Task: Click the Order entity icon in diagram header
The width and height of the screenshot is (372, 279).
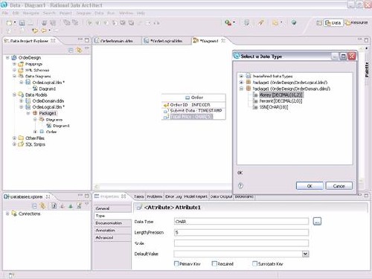Action: pos(187,97)
